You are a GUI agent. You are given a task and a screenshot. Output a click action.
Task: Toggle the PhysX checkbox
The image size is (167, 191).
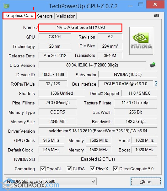click(x=92, y=169)
